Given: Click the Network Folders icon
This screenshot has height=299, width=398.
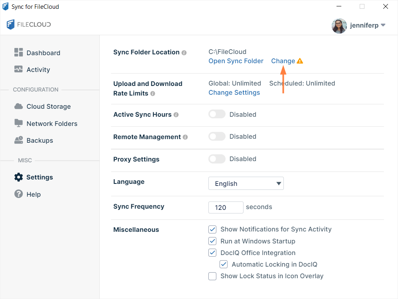Looking at the screenshot, I should point(19,123).
